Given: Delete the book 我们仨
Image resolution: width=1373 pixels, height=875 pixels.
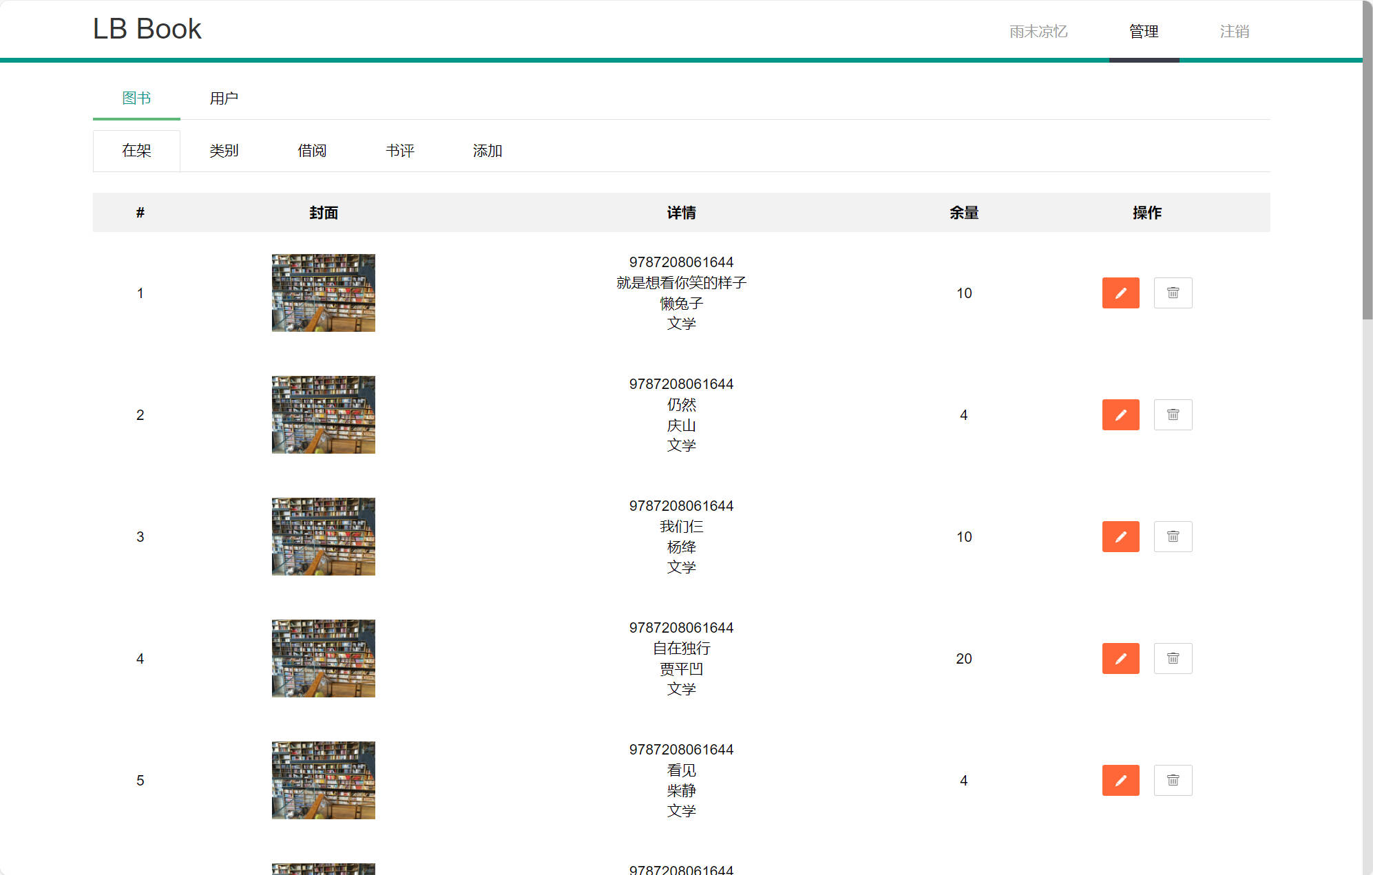Looking at the screenshot, I should [1173, 536].
